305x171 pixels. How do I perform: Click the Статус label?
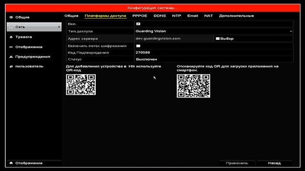(x=75, y=59)
